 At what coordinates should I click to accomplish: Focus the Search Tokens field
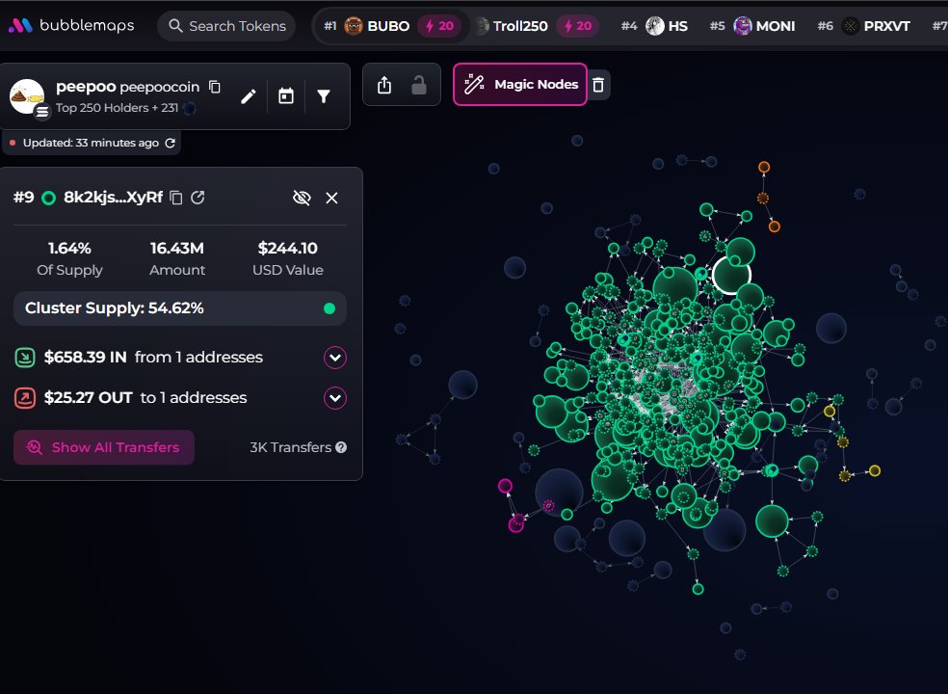click(226, 26)
